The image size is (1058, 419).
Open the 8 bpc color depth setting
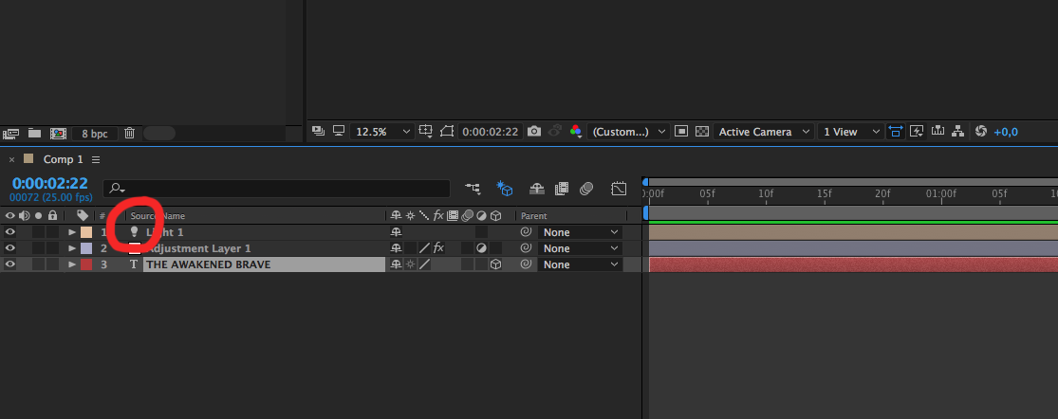[95, 134]
